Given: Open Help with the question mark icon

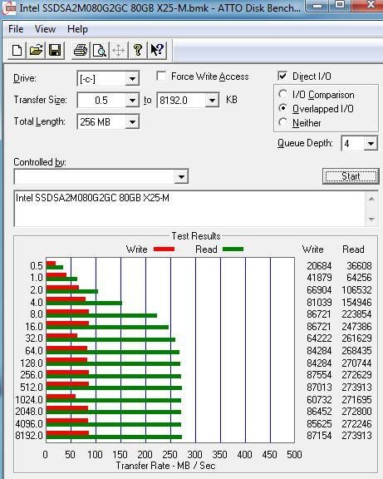Looking at the screenshot, I should (x=138, y=50).
